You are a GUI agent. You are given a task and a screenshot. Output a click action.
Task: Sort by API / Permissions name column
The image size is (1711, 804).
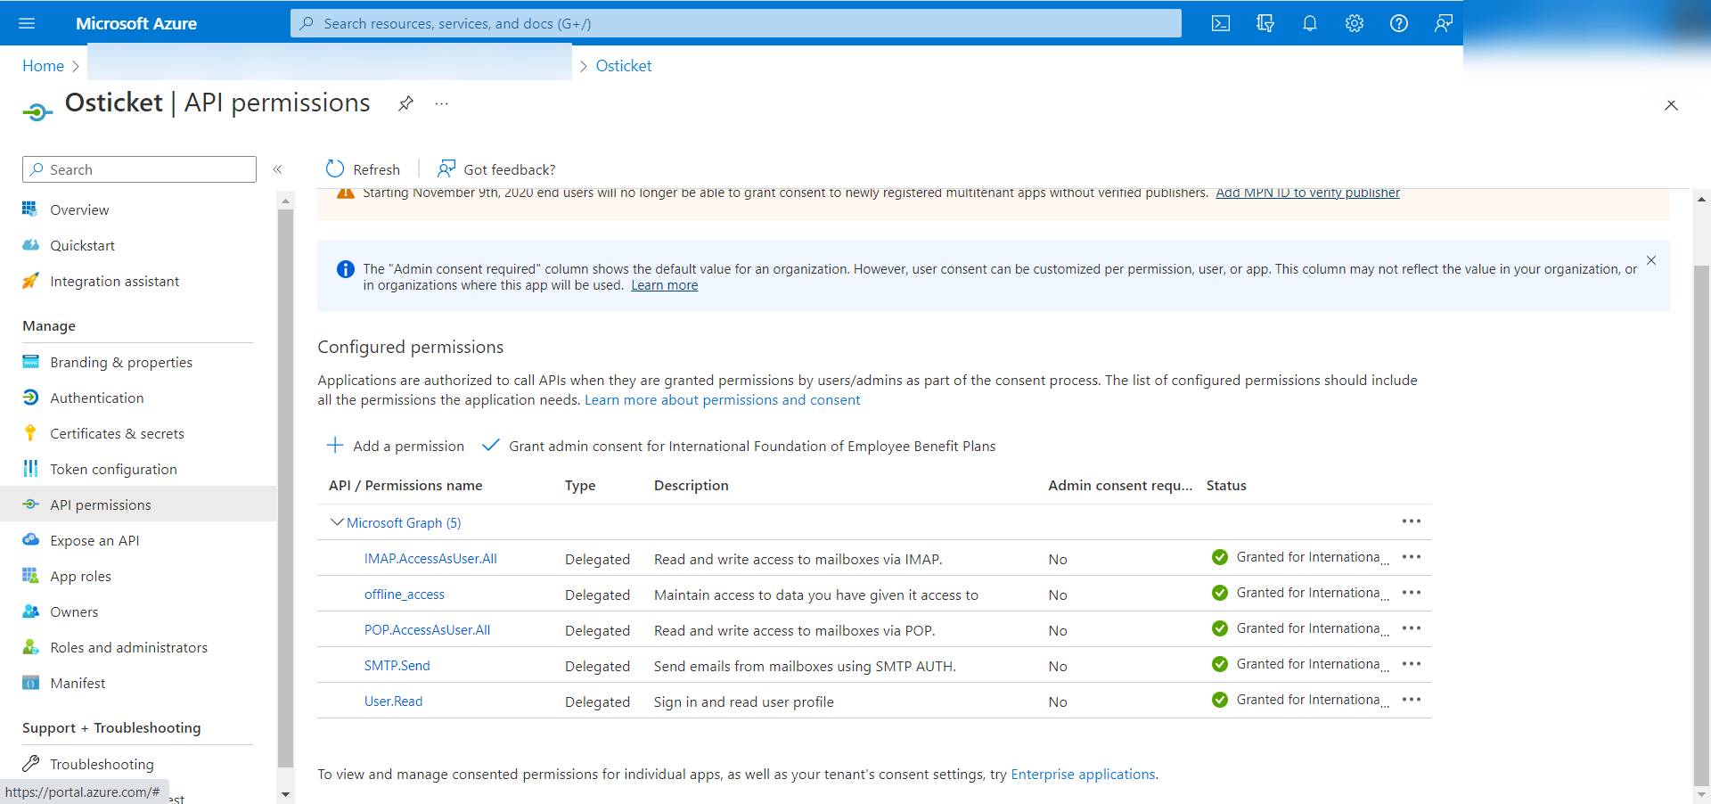click(x=405, y=485)
